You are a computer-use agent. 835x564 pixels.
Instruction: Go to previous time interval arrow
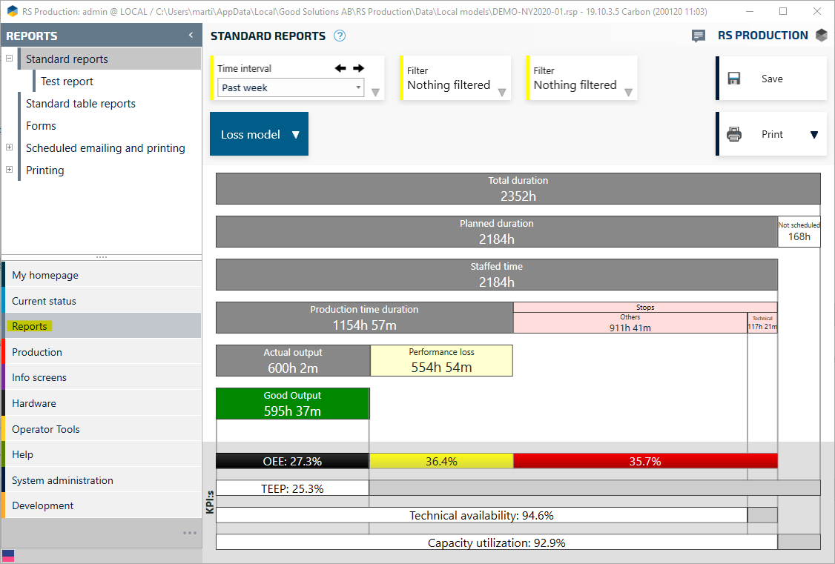tap(340, 68)
